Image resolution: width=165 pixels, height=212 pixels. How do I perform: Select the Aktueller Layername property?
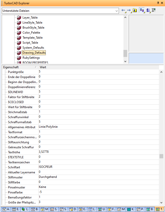tap(81, 172)
